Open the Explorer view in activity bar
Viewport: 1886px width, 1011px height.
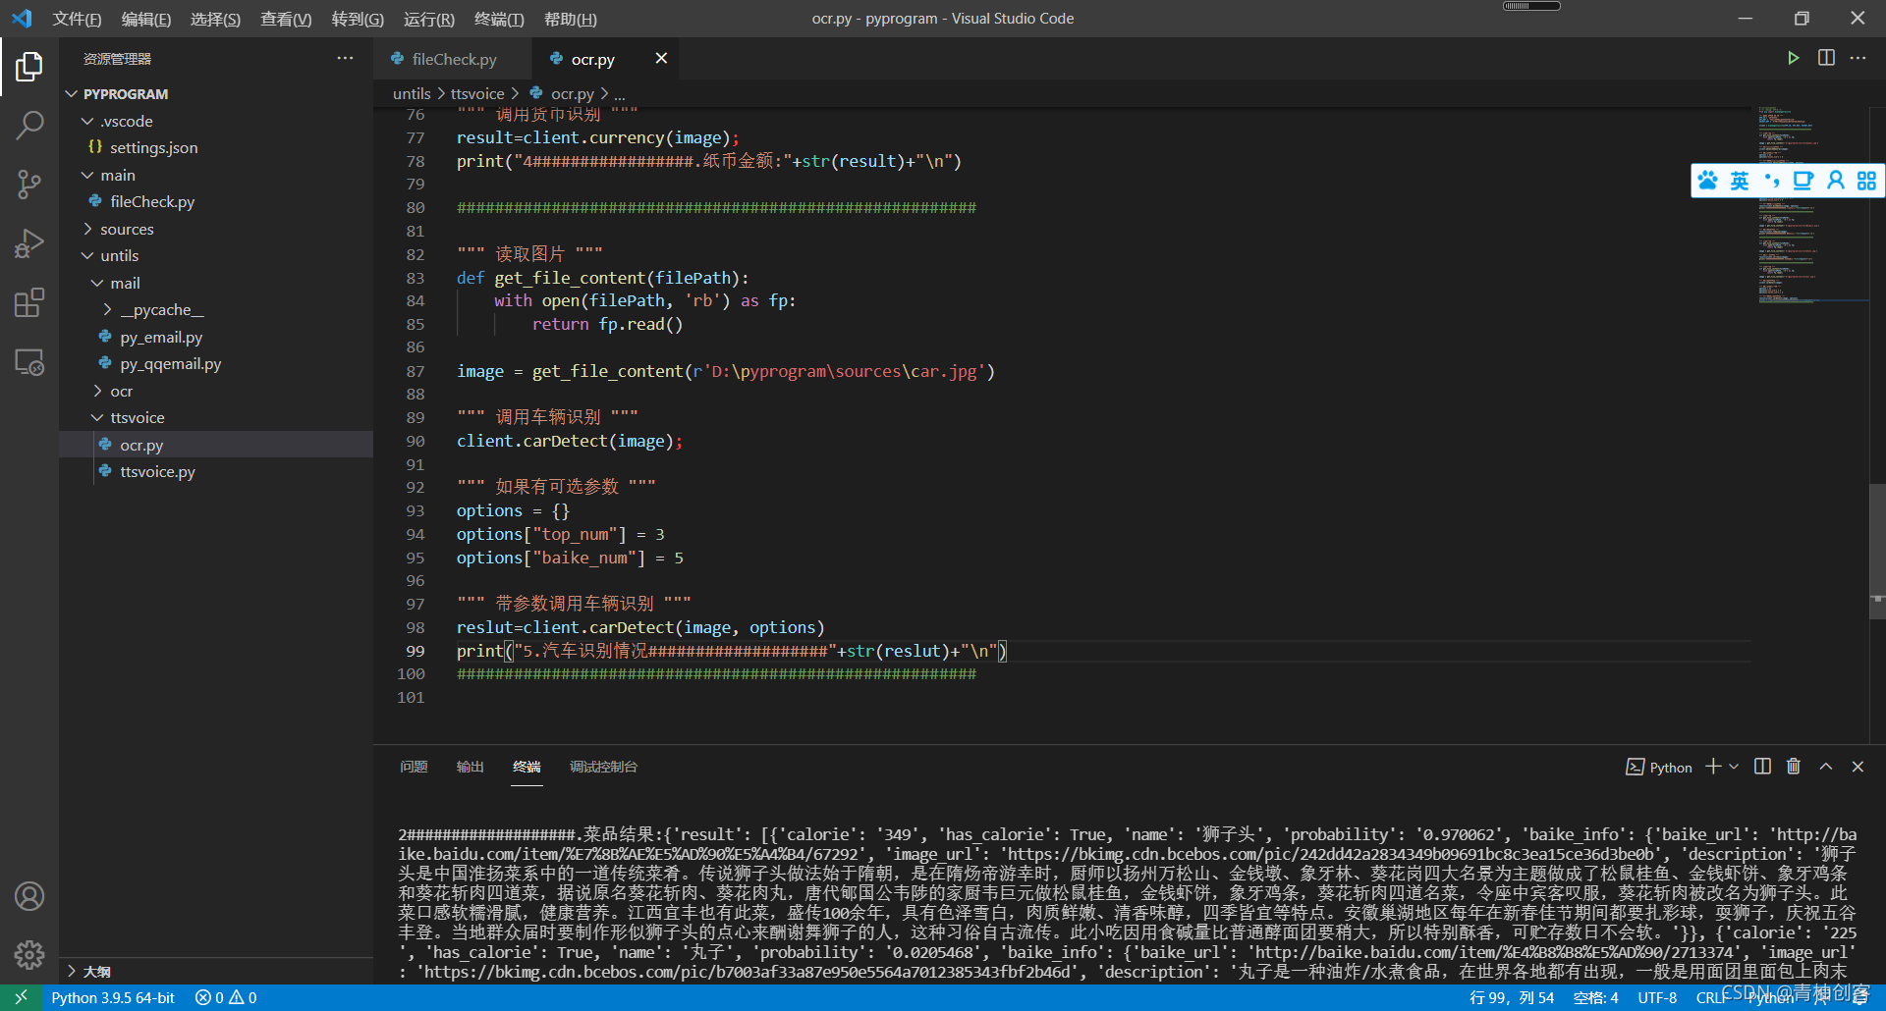pyautogui.click(x=29, y=67)
